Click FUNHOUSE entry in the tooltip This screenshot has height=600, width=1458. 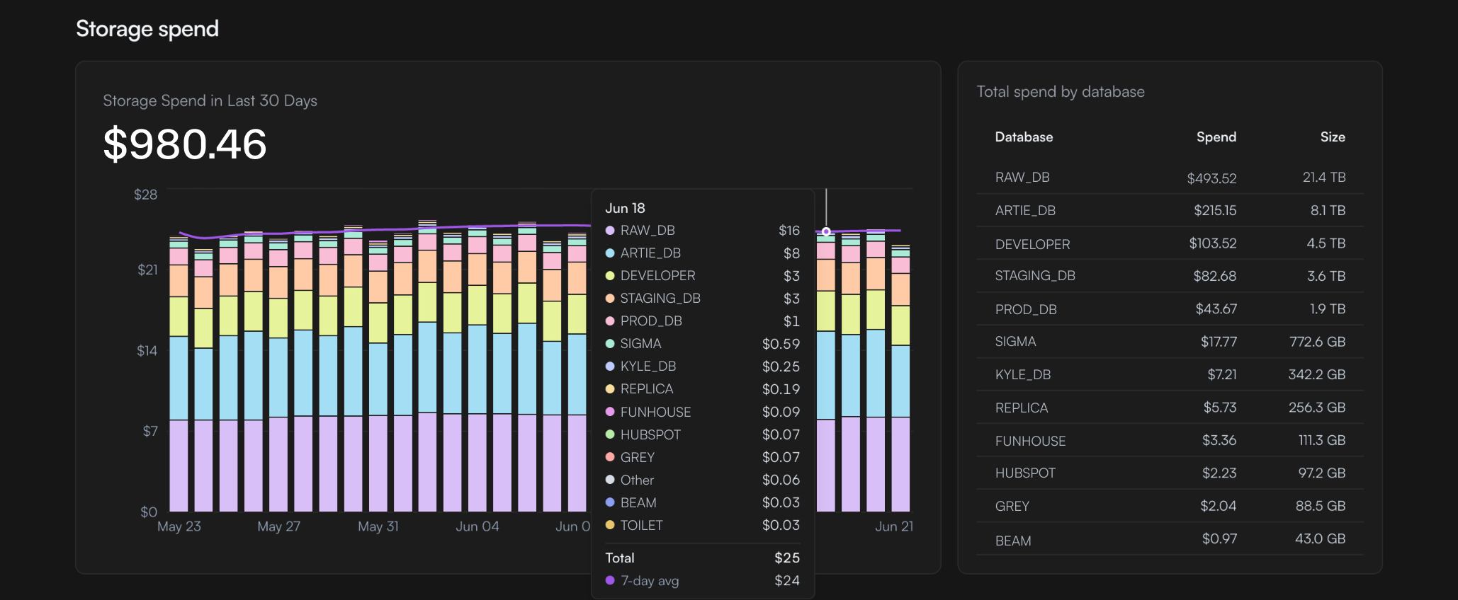(x=702, y=412)
